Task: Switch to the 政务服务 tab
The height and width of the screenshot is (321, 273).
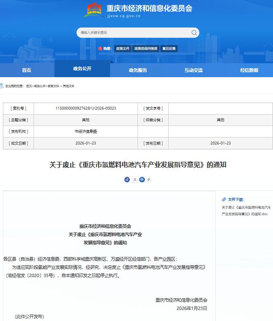Action: click(x=138, y=70)
